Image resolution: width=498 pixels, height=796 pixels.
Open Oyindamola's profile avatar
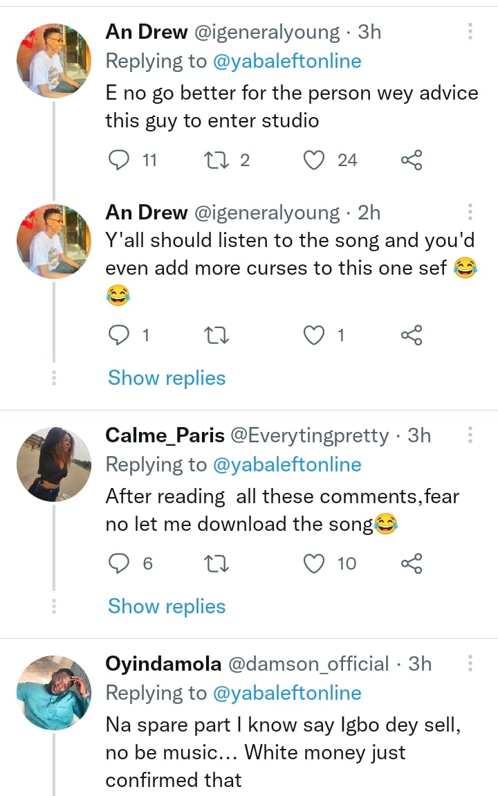[54, 692]
